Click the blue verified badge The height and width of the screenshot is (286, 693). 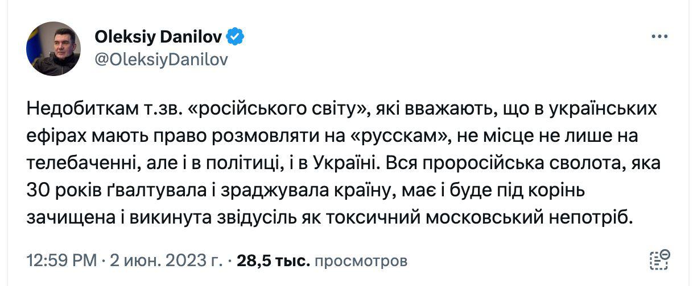pyautogui.click(x=236, y=37)
